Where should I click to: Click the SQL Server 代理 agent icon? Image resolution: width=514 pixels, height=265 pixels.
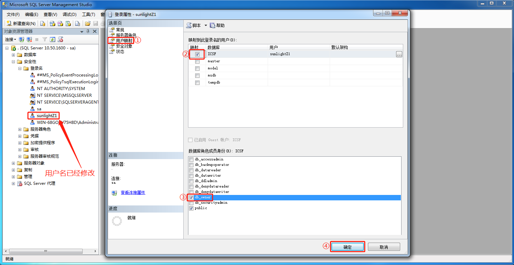click(20, 183)
